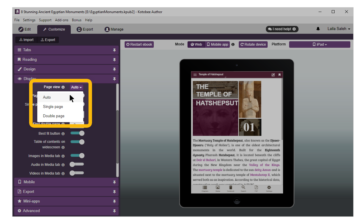Click the Audio in Media tab info icon
Image resolution: width=364 pixels, height=224 pixels.
point(63,165)
